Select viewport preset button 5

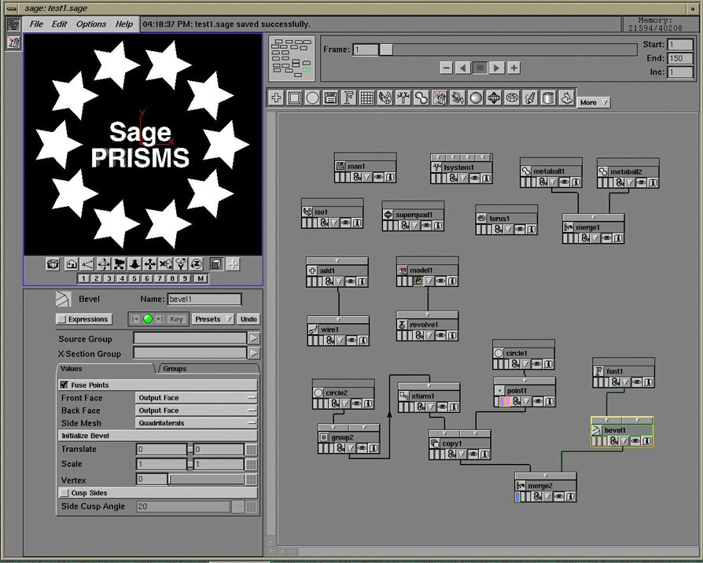[134, 278]
